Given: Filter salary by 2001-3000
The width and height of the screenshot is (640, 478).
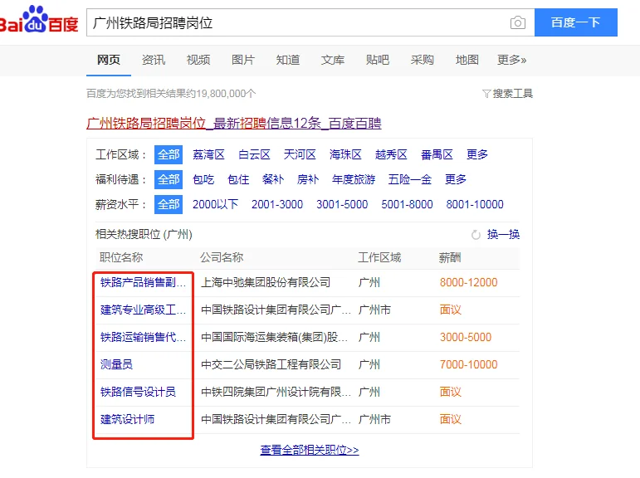Looking at the screenshot, I should coord(277,204).
